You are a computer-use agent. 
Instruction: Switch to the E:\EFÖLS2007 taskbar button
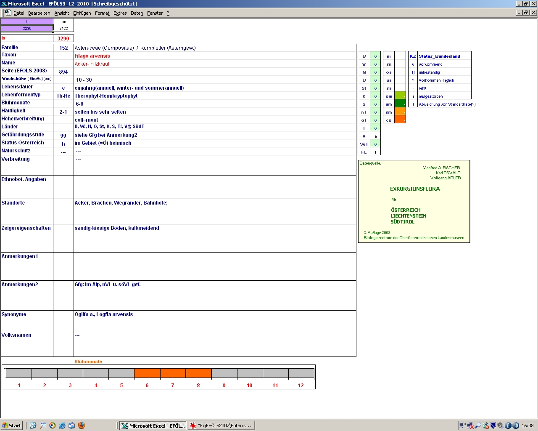coord(222,426)
